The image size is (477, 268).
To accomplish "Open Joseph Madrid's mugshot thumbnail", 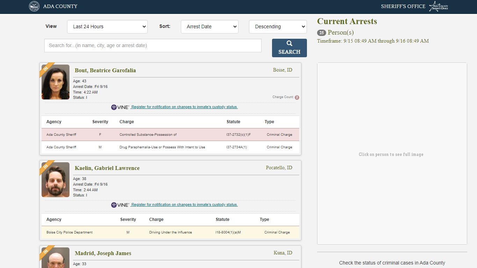I will coord(56,258).
